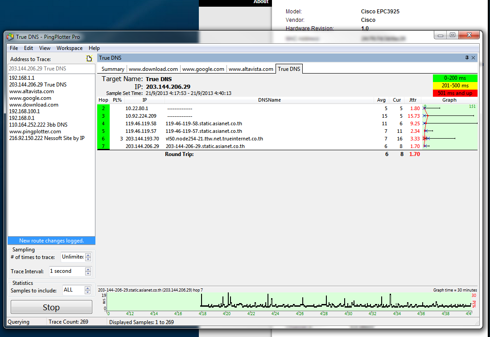This screenshot has height=337, width=490.
Task: Click the red 501 ms and up swatch
Action: [x=455, y=93]
